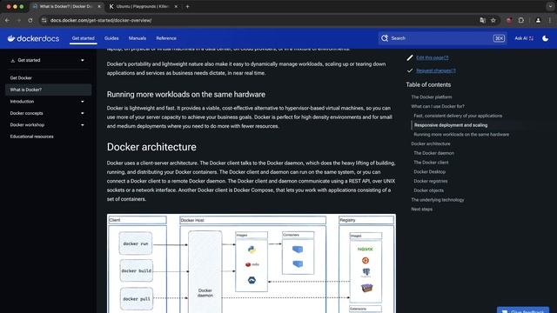Click the red extension icon in toolbar

pos(508,20)
